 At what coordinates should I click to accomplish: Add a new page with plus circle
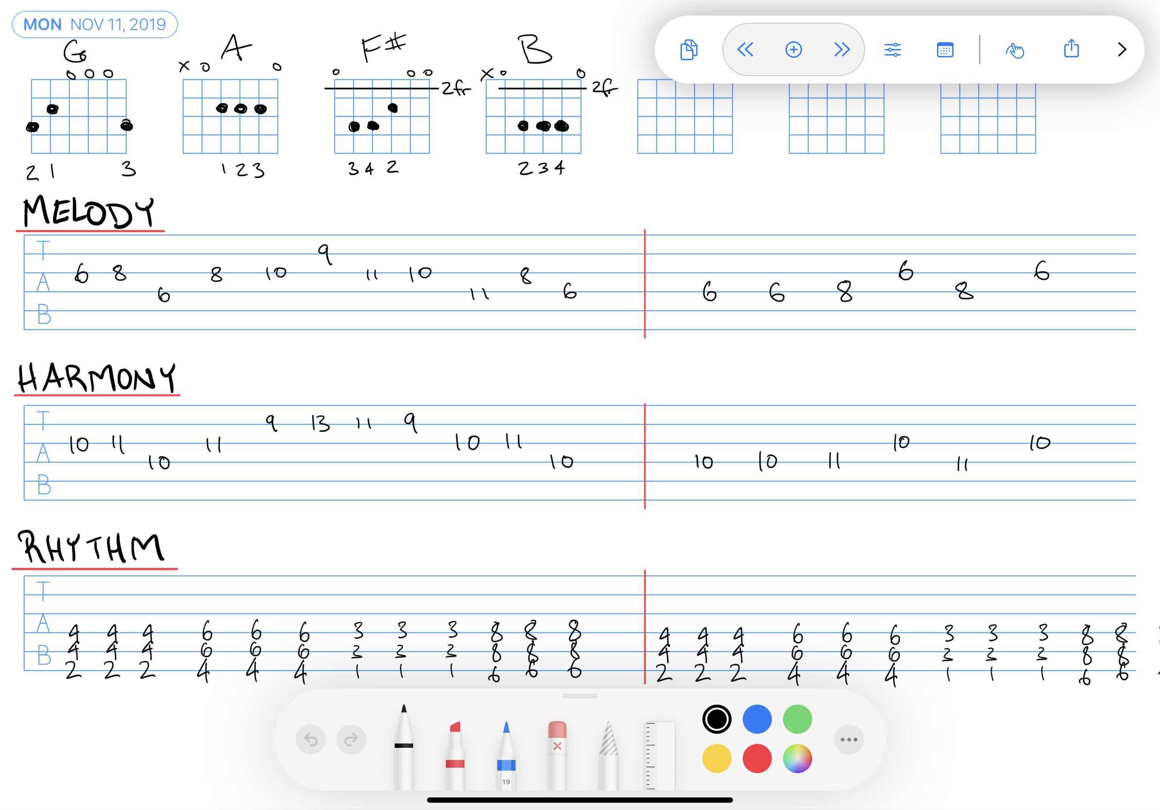point(793,50)
